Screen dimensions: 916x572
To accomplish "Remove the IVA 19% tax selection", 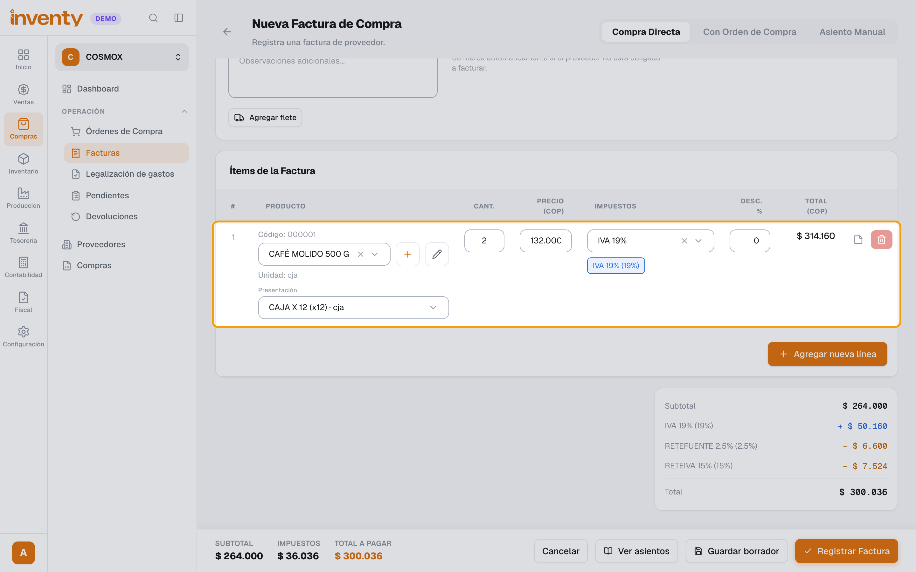I will [x=684, y=241].
